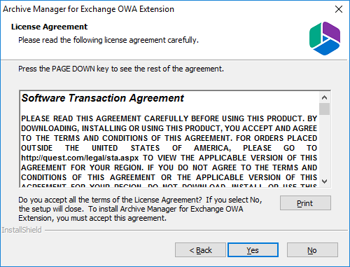This screenshot has width=350, height=267.
Task: Click the Yes button to accept the agreement
Action: pyautogui.click(x=253, y=250)
